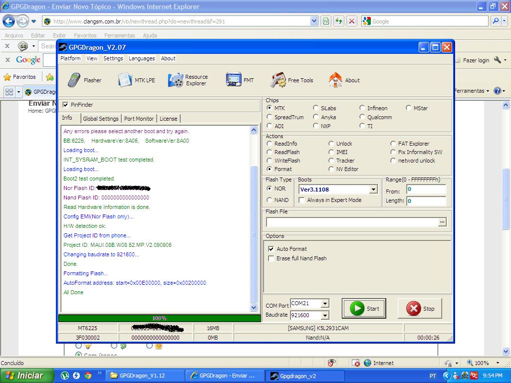Enable Always in Expert Mode
Image resolution: width=511 pixels, height=383 pixels.
click(302, 200)
